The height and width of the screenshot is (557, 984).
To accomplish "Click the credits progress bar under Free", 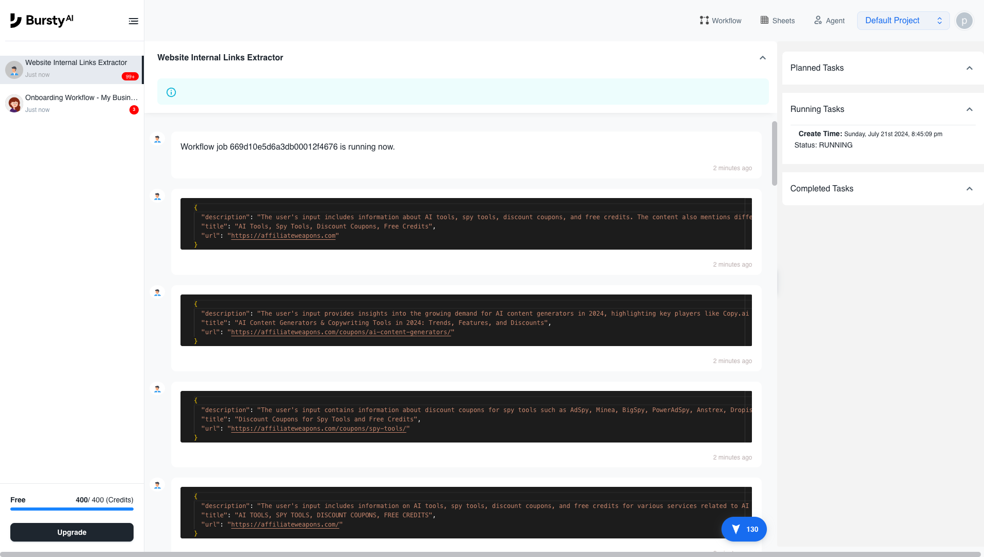I will click(x=72, y=509).
